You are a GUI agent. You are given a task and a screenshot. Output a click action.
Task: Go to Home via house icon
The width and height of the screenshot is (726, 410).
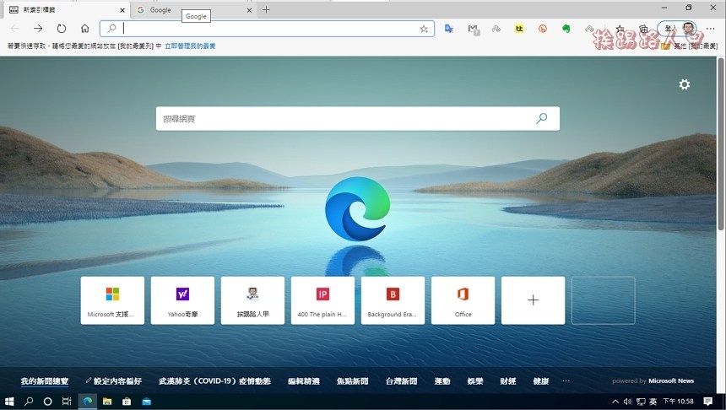(x=84, y=29)
